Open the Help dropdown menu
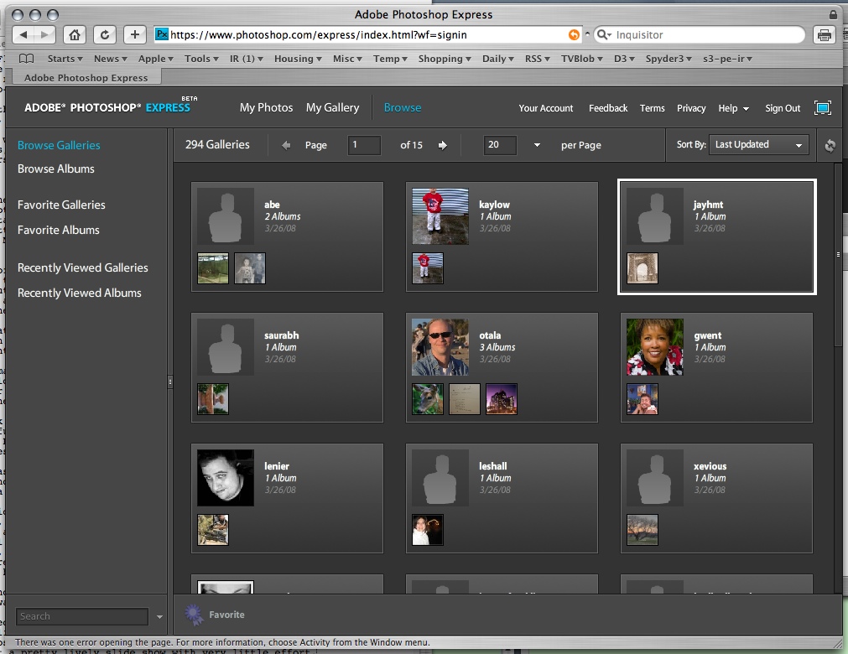848x654 pixels. [x=733, y=108]
